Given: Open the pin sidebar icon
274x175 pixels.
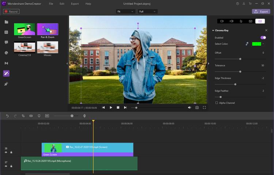Looking at the screenshot, I should coord(6,84).
